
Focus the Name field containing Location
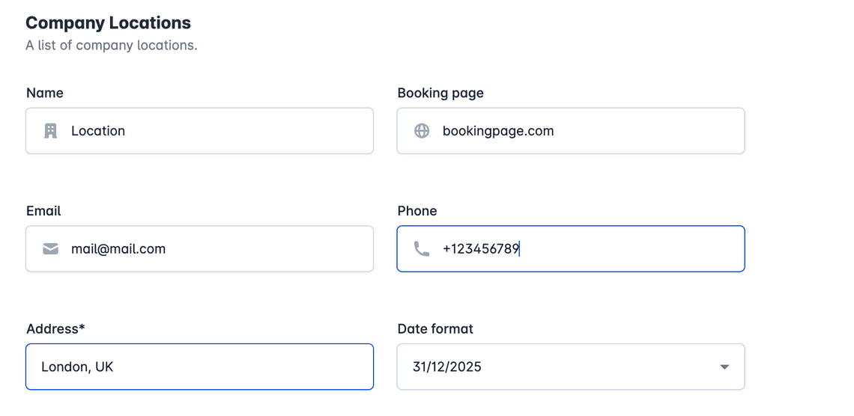tap(199, 131)
